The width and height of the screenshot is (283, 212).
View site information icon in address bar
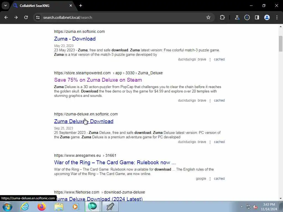pos(38,17)
